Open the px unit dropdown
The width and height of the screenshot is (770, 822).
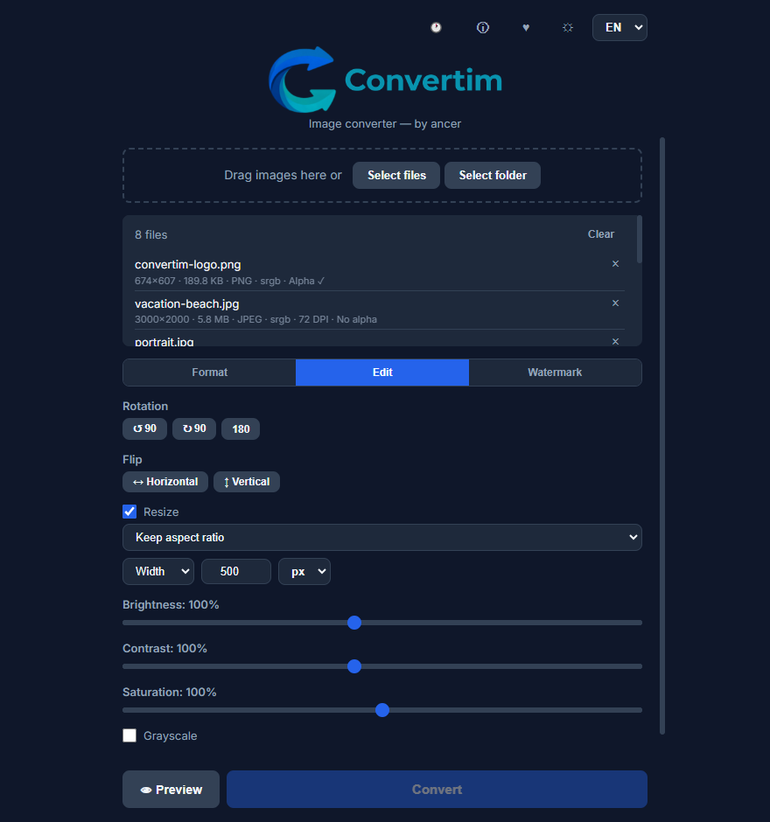click(x=304, y=571)
